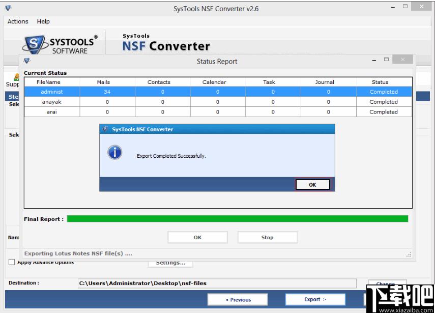Click OK button below Final Report bar
Image resolution: width=435 pixels, height=313 pixels.
click(x=197, y=237)
